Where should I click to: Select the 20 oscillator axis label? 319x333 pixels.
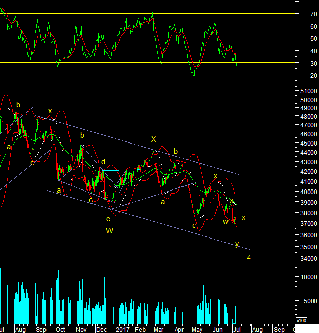coord(313,76)
